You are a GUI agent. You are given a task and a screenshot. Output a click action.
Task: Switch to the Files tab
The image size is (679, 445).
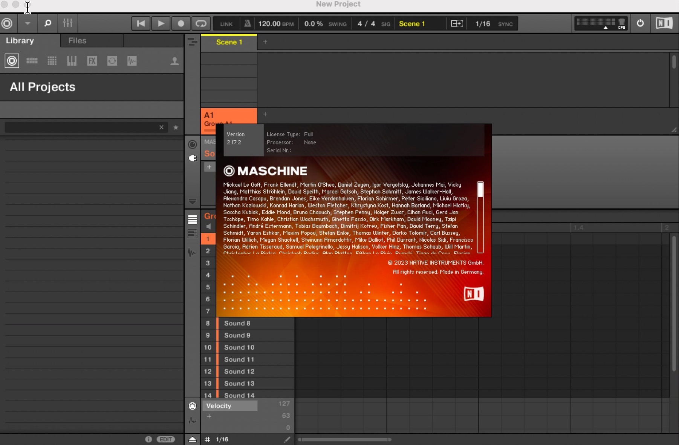coord(77,40)
